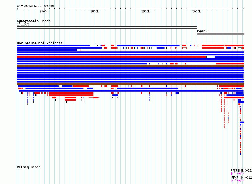Click the left arrowhead of the ruler

18,9
